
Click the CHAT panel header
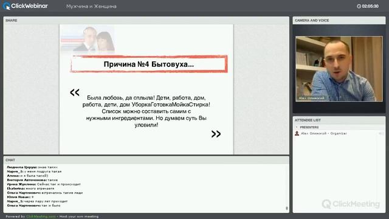(146, 160)
